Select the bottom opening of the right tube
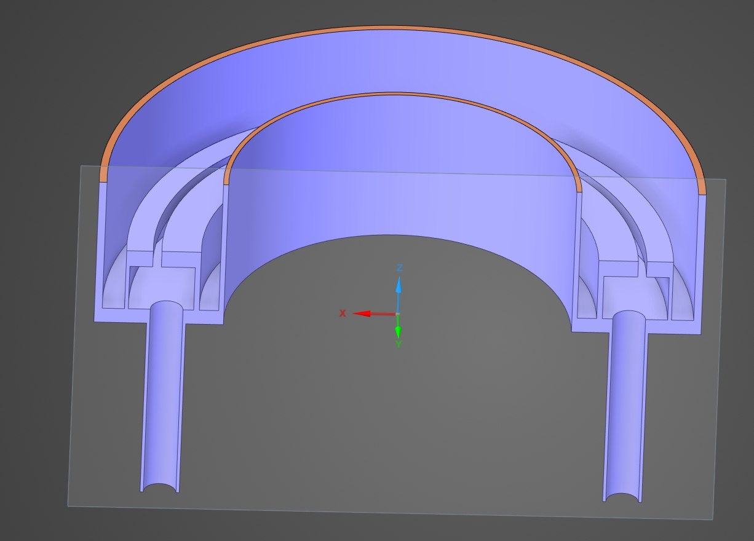The height and width of the screenshot is (541, 754). pos(622,497)
